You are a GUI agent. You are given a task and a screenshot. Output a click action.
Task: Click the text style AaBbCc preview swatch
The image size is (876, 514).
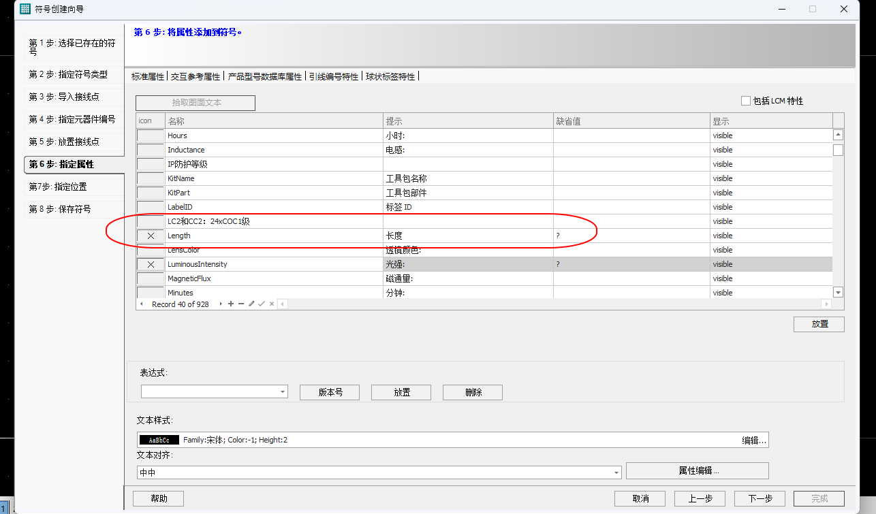click(159, 440)
